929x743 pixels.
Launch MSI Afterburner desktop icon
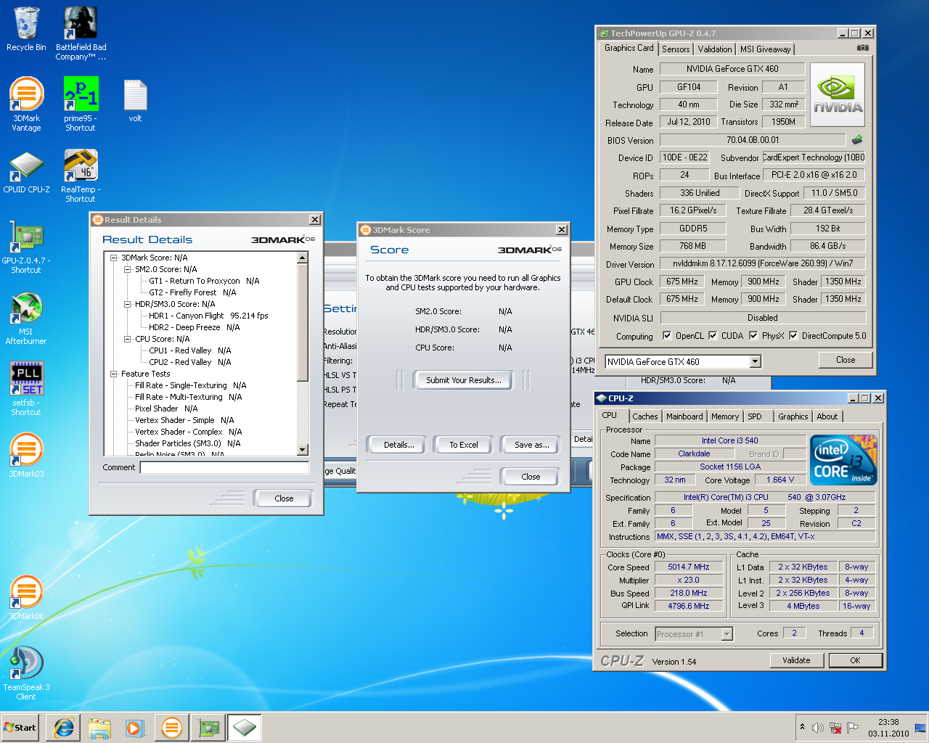26,318
